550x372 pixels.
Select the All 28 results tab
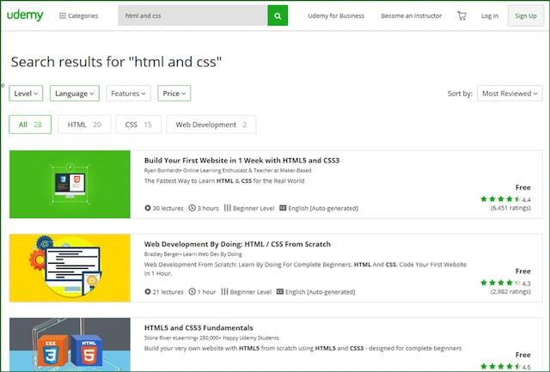click(30, 125)
